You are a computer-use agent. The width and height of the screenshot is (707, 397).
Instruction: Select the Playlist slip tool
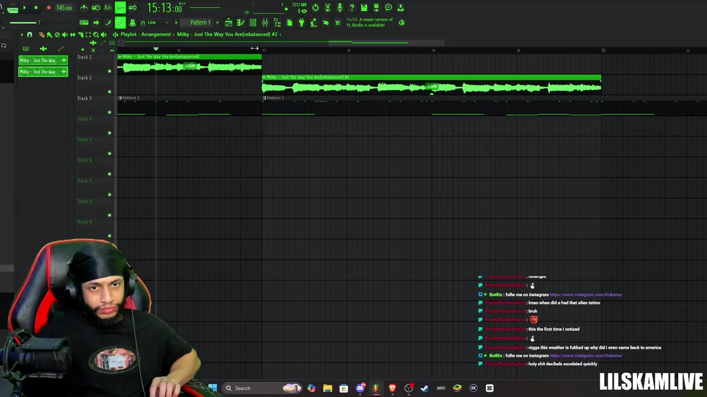pyautogui.click(x=72, y=34)
